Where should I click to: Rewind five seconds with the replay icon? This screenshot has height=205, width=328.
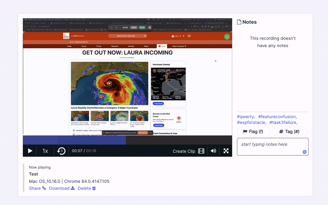coord(61,151)
